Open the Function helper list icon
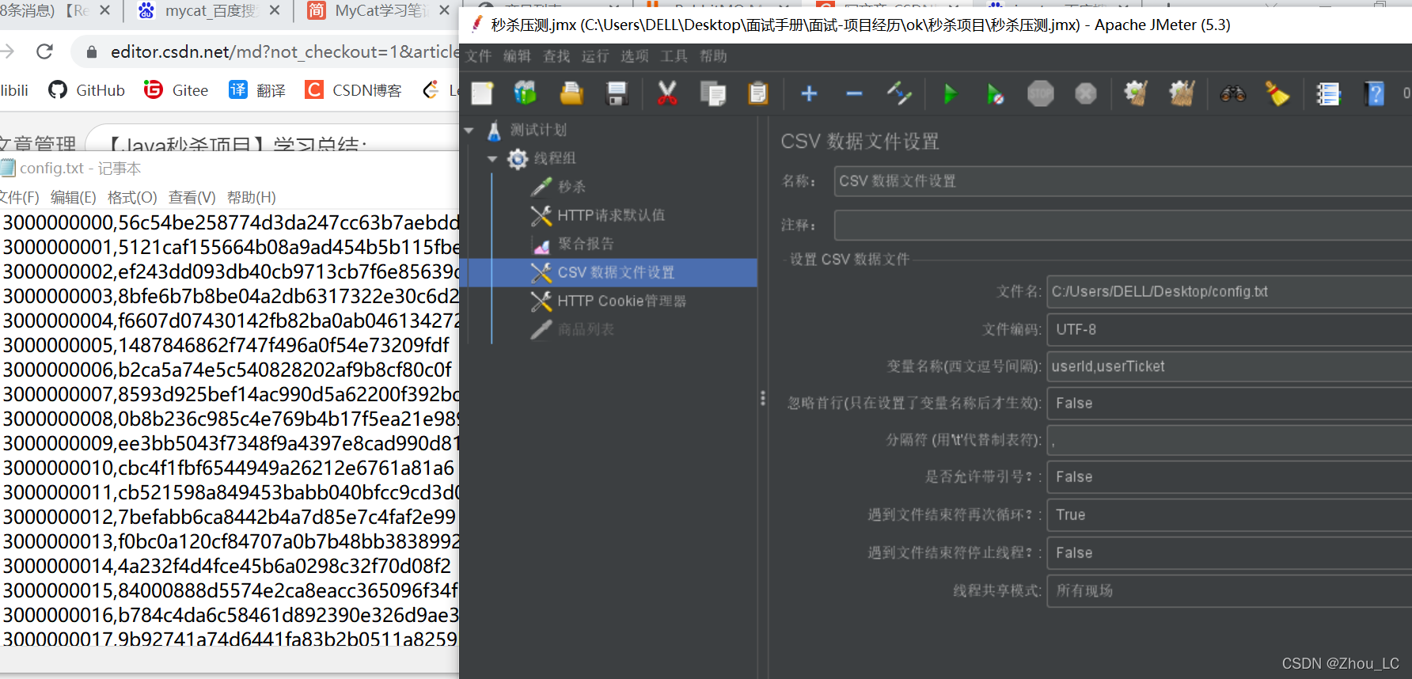 pyautogui.click(x=1328, y=93)
